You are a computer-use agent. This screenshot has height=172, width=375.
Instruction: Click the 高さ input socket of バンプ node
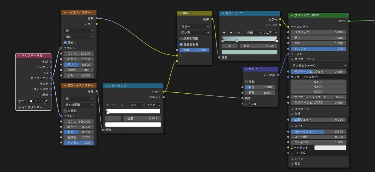242,98
